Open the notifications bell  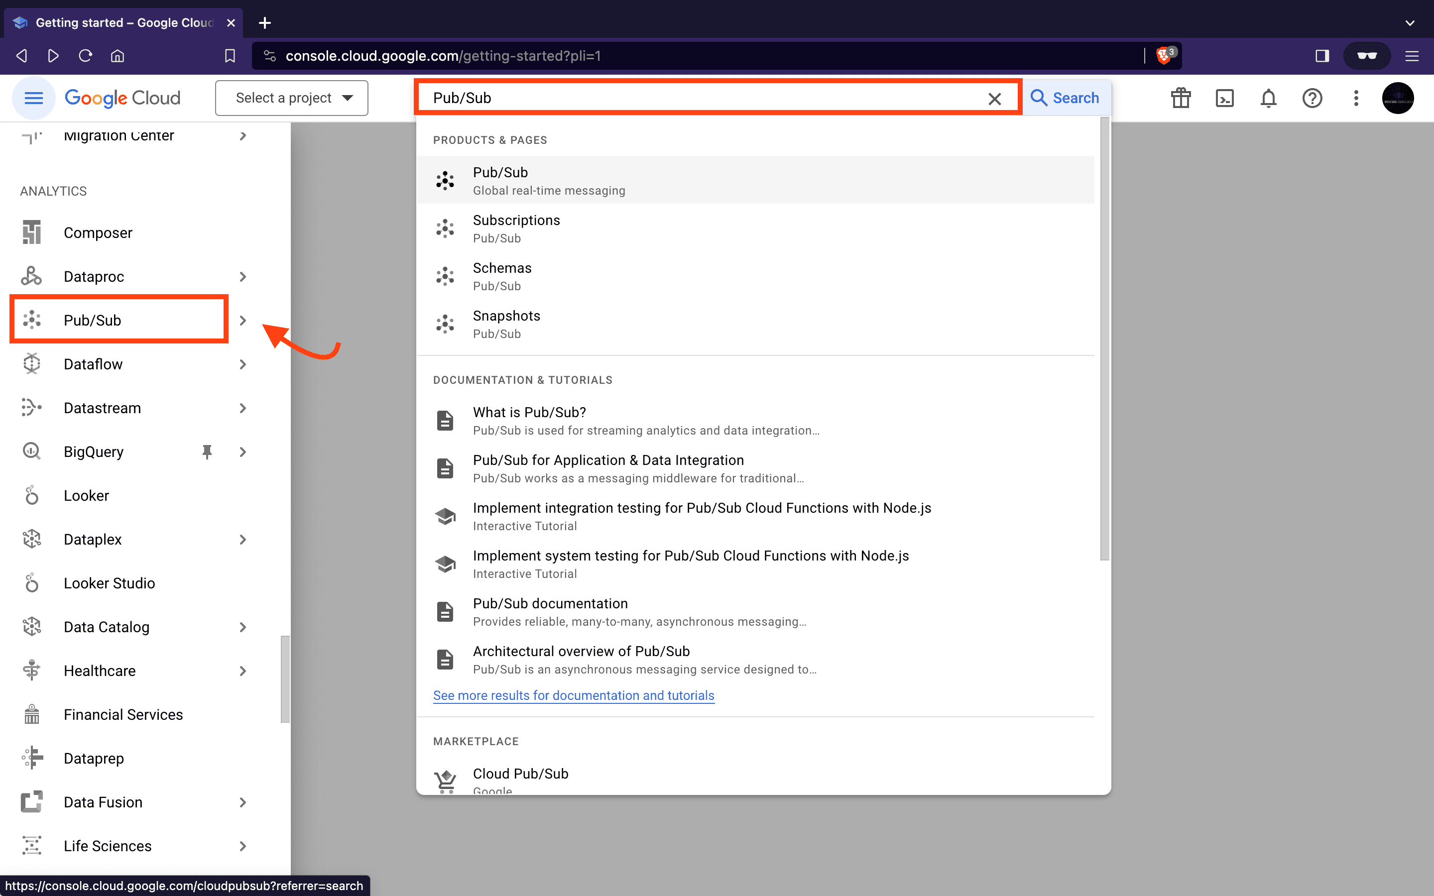point(1268,98)
